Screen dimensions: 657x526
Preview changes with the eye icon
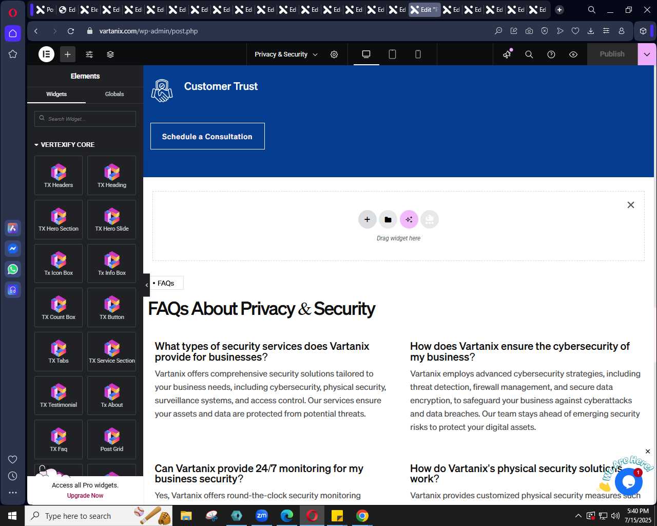[x=573, y=54]
